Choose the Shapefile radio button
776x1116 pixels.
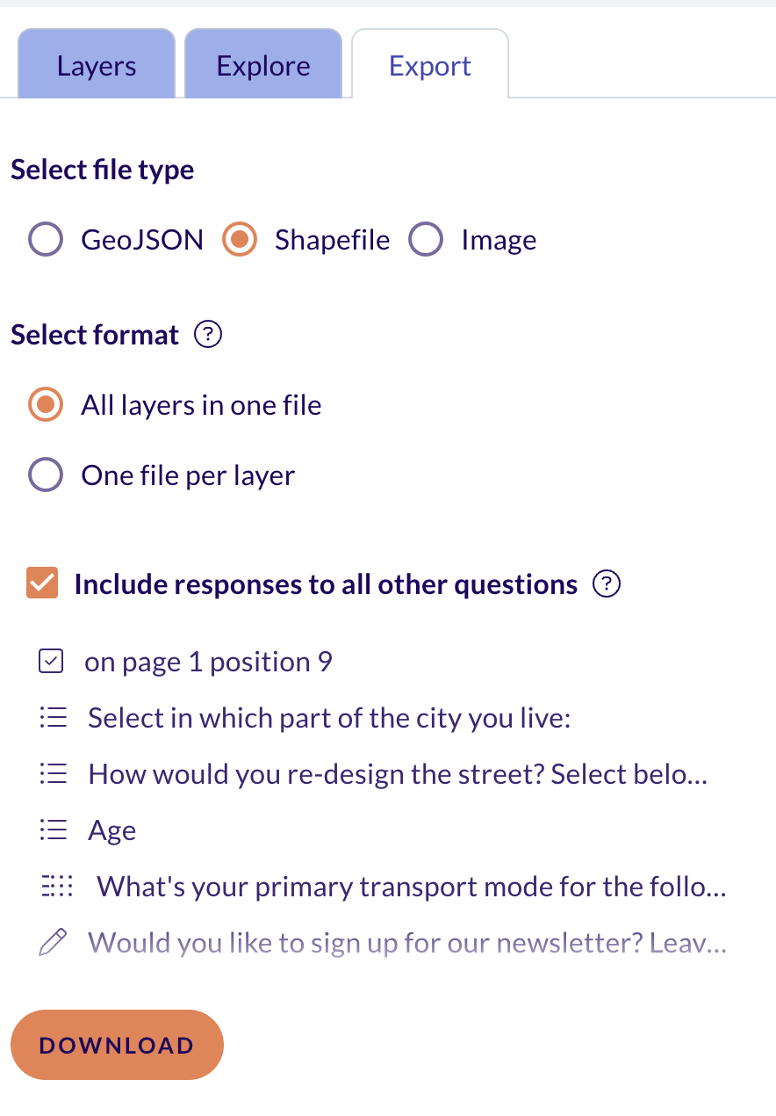[x=239, y=240]
